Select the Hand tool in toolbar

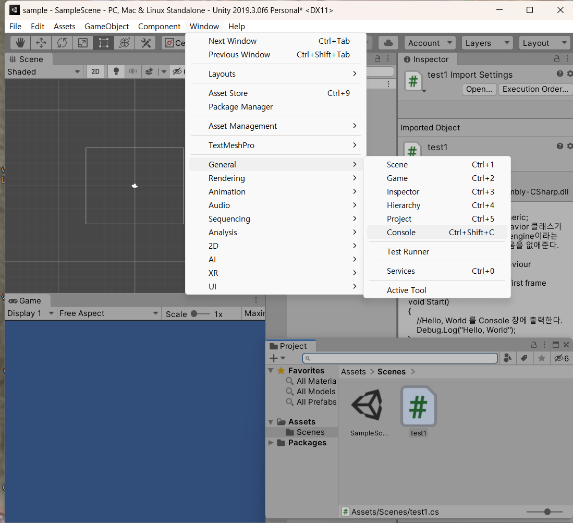pos(20,43)
